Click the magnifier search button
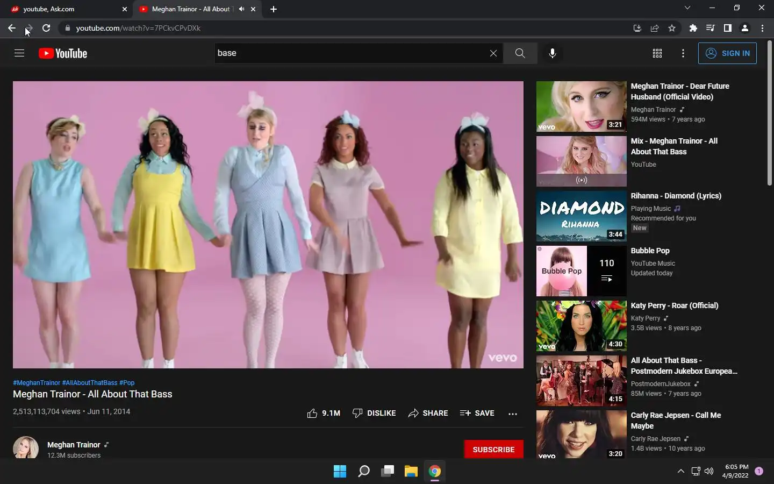The height and width of the screenshot is (484, 774). pyautogui.click(x=520, y=53)
